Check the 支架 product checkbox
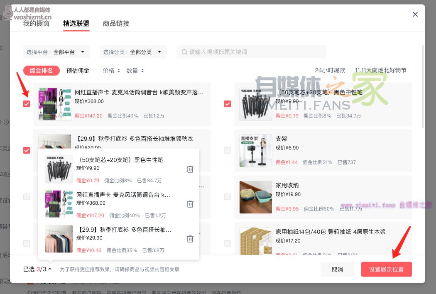 click(228, 150)
